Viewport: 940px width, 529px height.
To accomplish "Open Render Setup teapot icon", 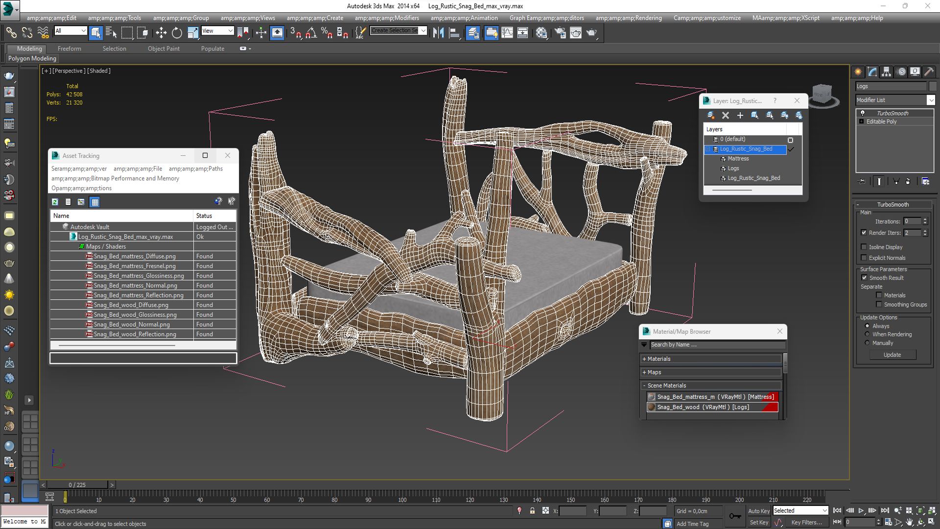I will coord(560,33).
